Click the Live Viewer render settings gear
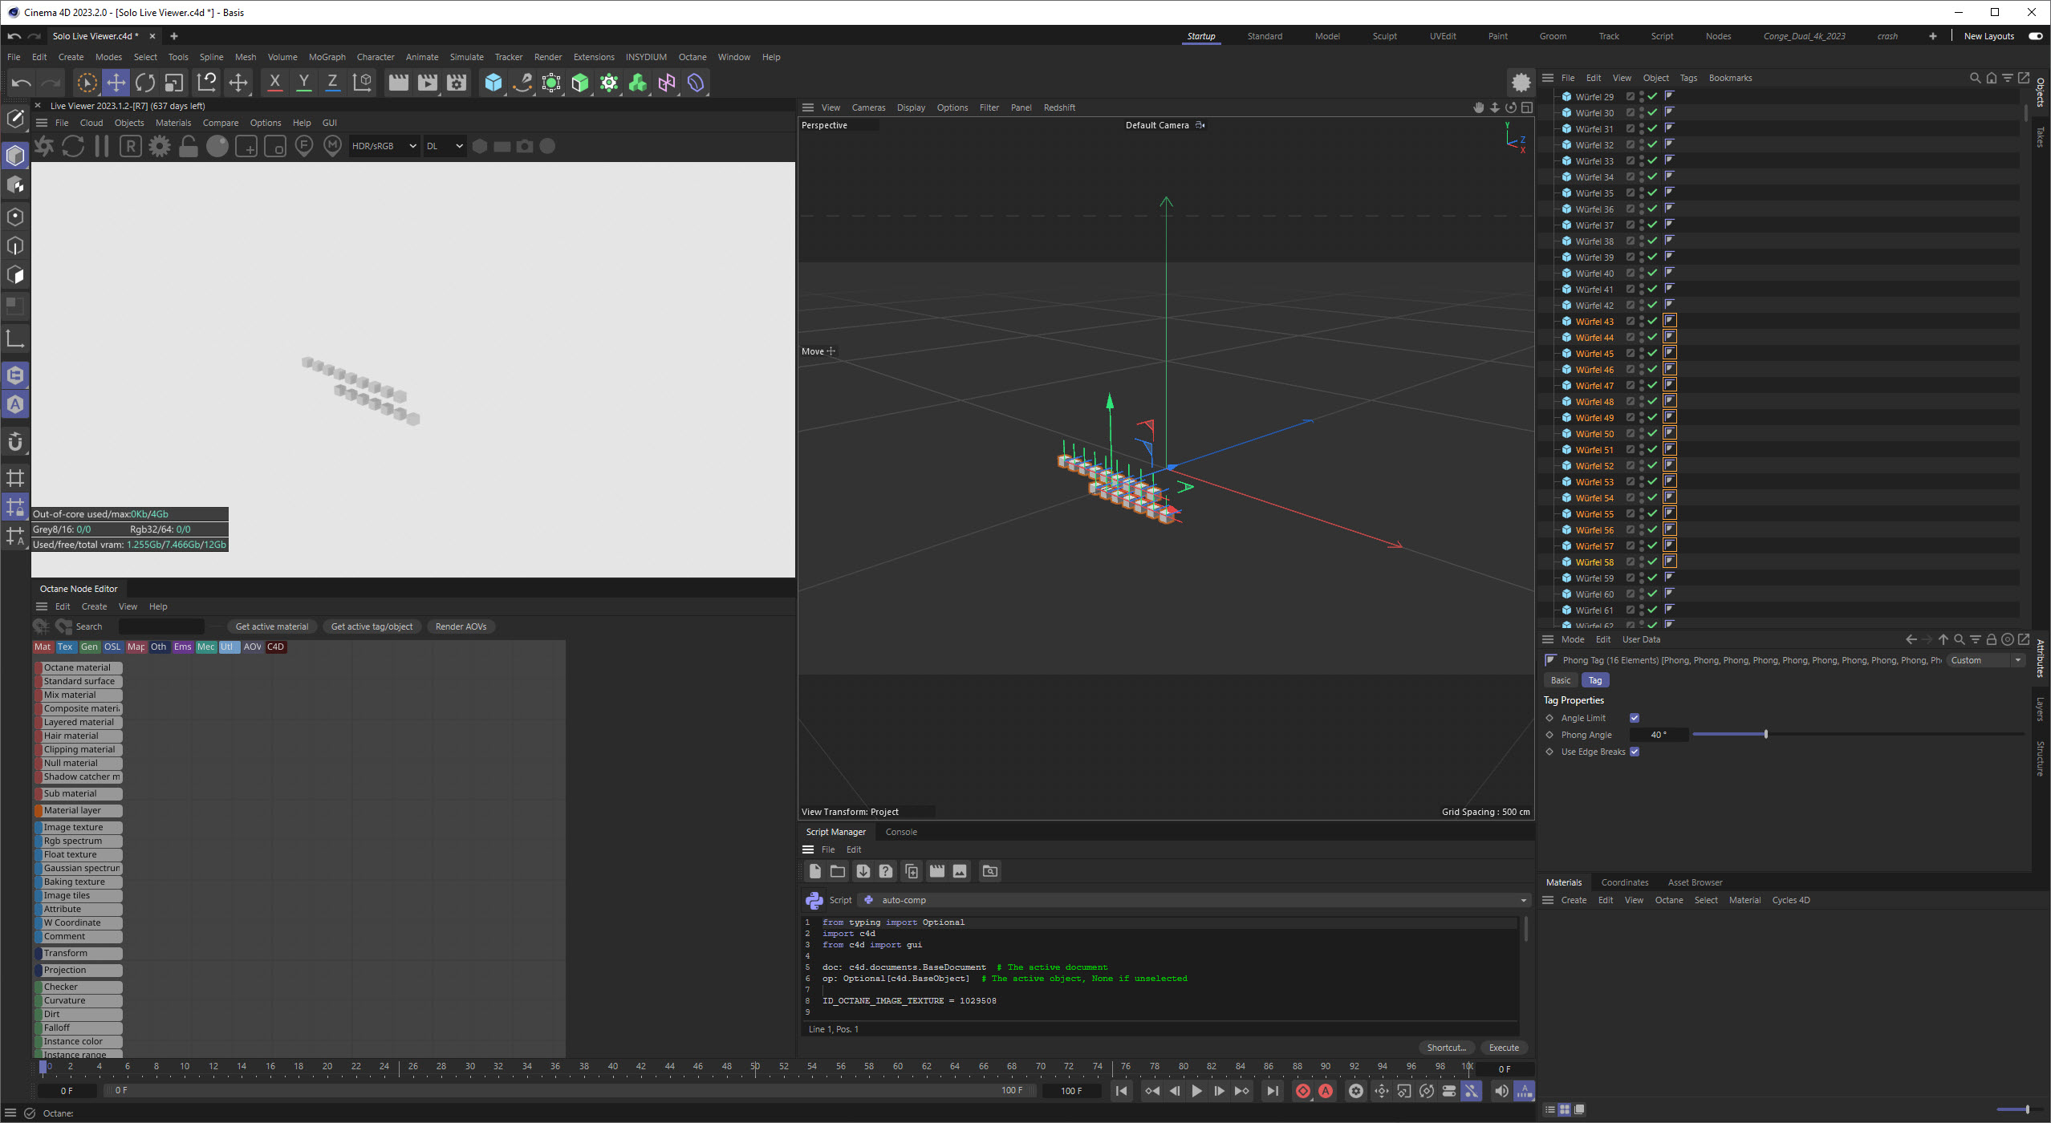The width and height of the screenshot is (2051, 1123). click(160, 146)
